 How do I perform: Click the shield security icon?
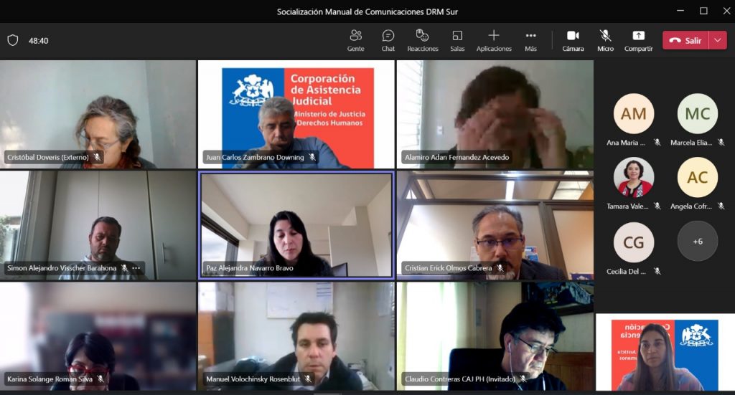[13, 40]
